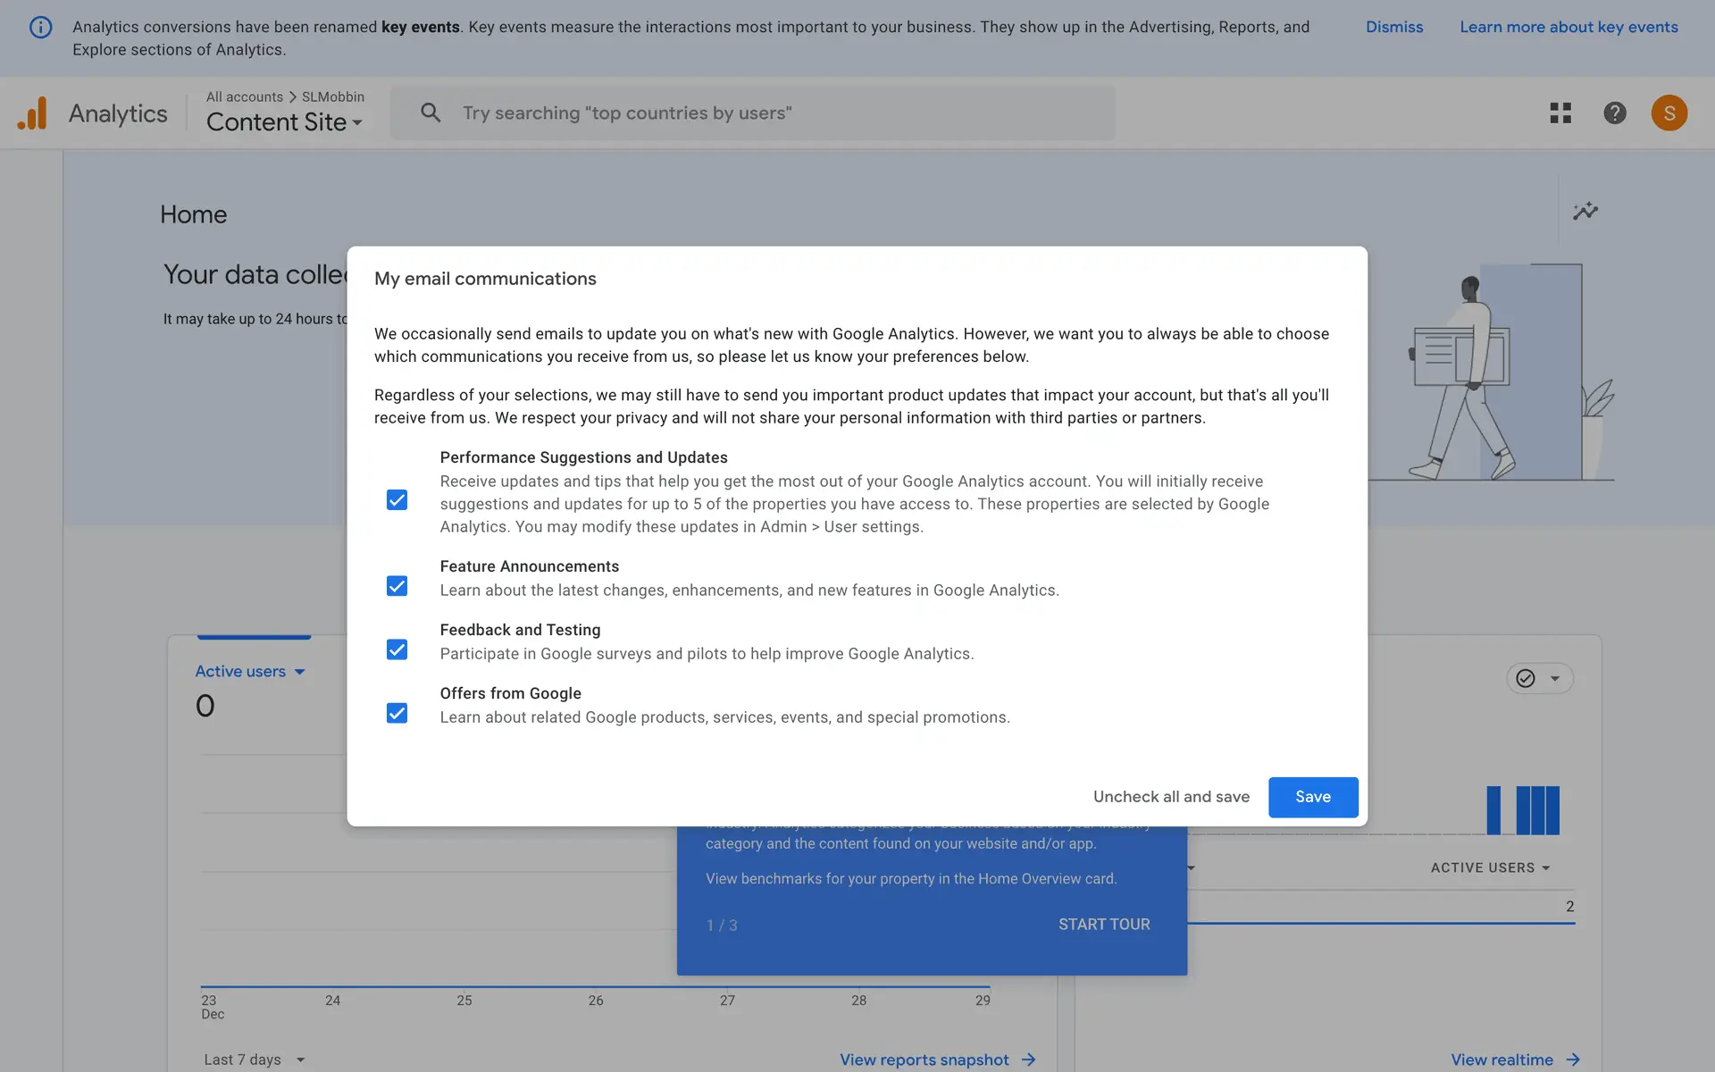Open the help question mark icon

click(x=1614, y=113)
